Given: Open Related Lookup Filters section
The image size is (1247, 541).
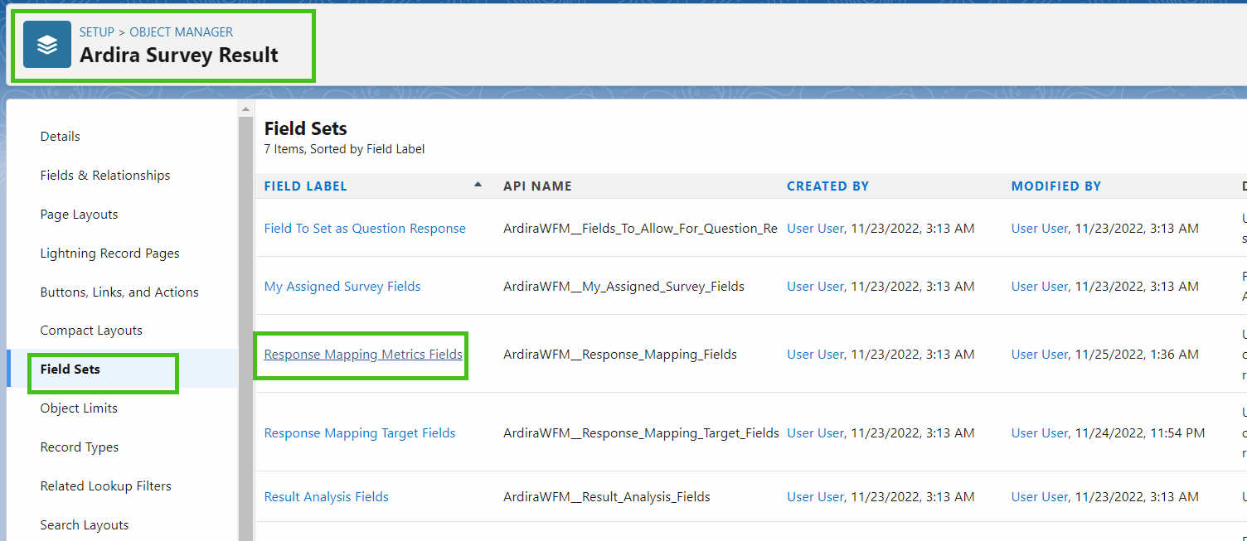Looking at the screenshot, I should tap(105, 485).
